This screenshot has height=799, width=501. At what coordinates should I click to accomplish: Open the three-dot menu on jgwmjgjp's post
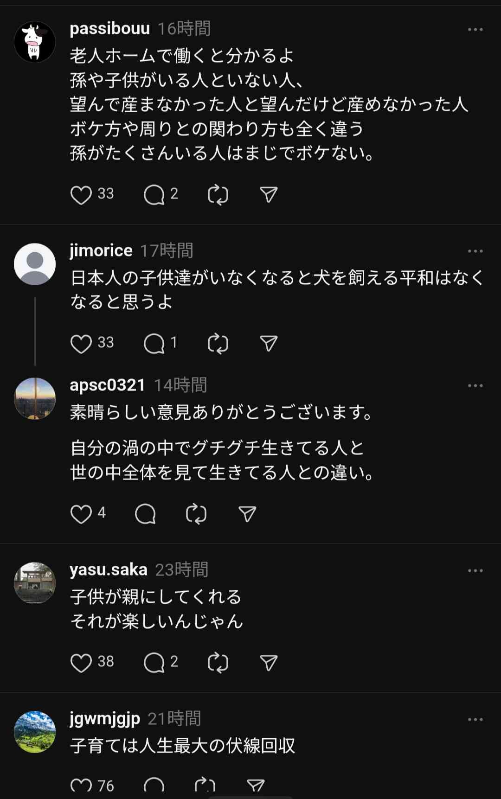475,720
